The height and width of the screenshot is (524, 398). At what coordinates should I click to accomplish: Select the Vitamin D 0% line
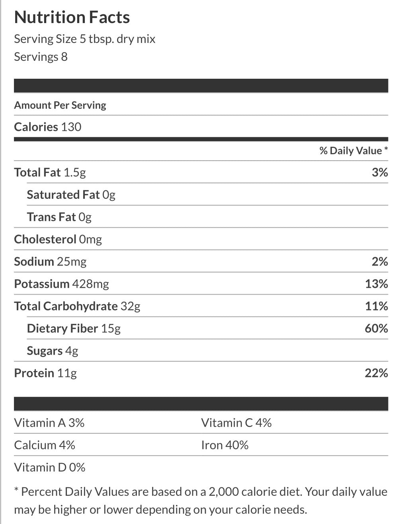[x=50, y=467]
